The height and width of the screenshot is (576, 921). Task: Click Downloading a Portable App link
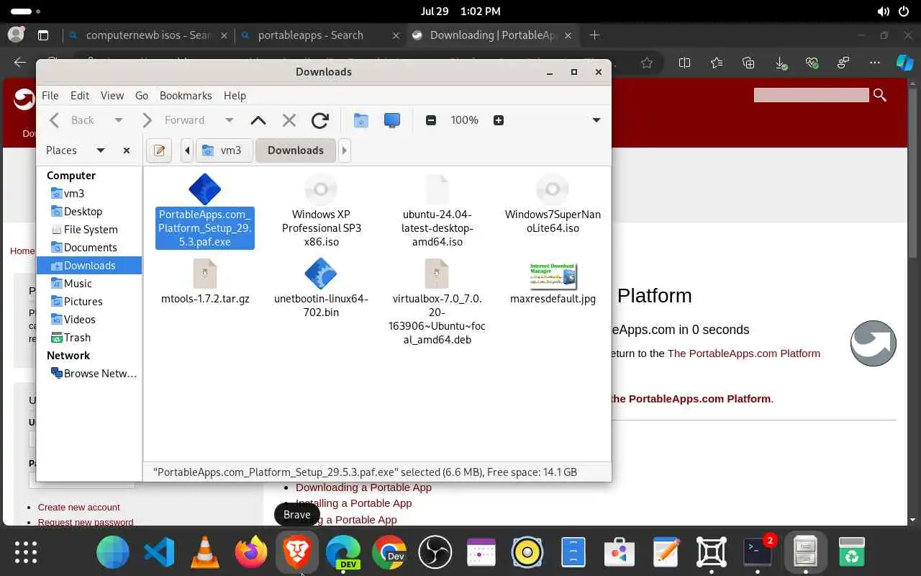(363, 487)
